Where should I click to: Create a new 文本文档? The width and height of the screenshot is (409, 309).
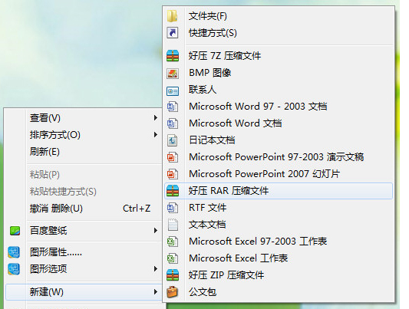coord(279,225)
